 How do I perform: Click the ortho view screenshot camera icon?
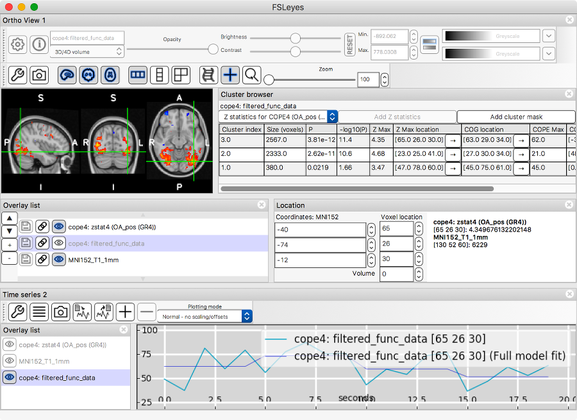click(x=39, y=76)
